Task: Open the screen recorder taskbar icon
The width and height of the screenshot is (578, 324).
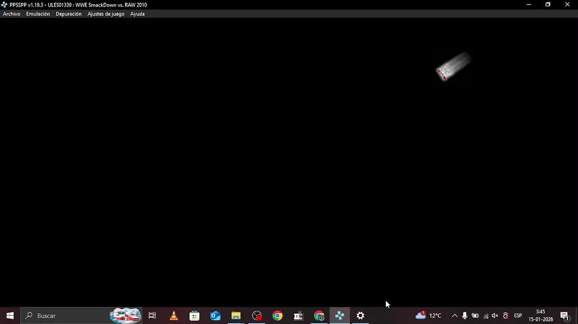Action: [257, 316]
